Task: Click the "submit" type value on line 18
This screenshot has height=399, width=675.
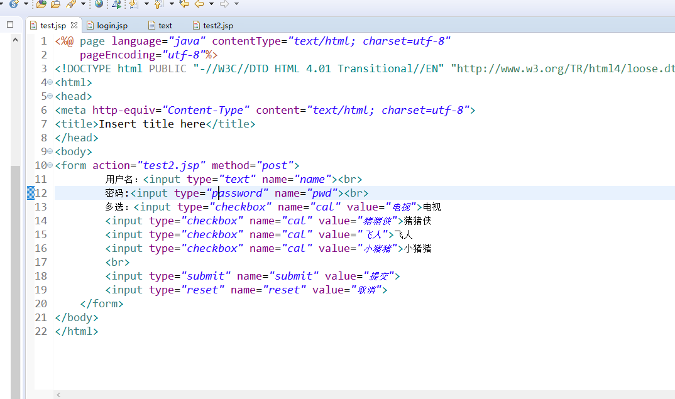Action: point(206,276)
